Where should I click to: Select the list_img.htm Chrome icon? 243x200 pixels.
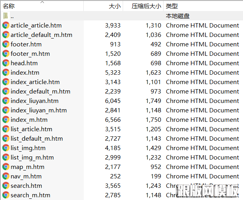click(x=6, y=148)
